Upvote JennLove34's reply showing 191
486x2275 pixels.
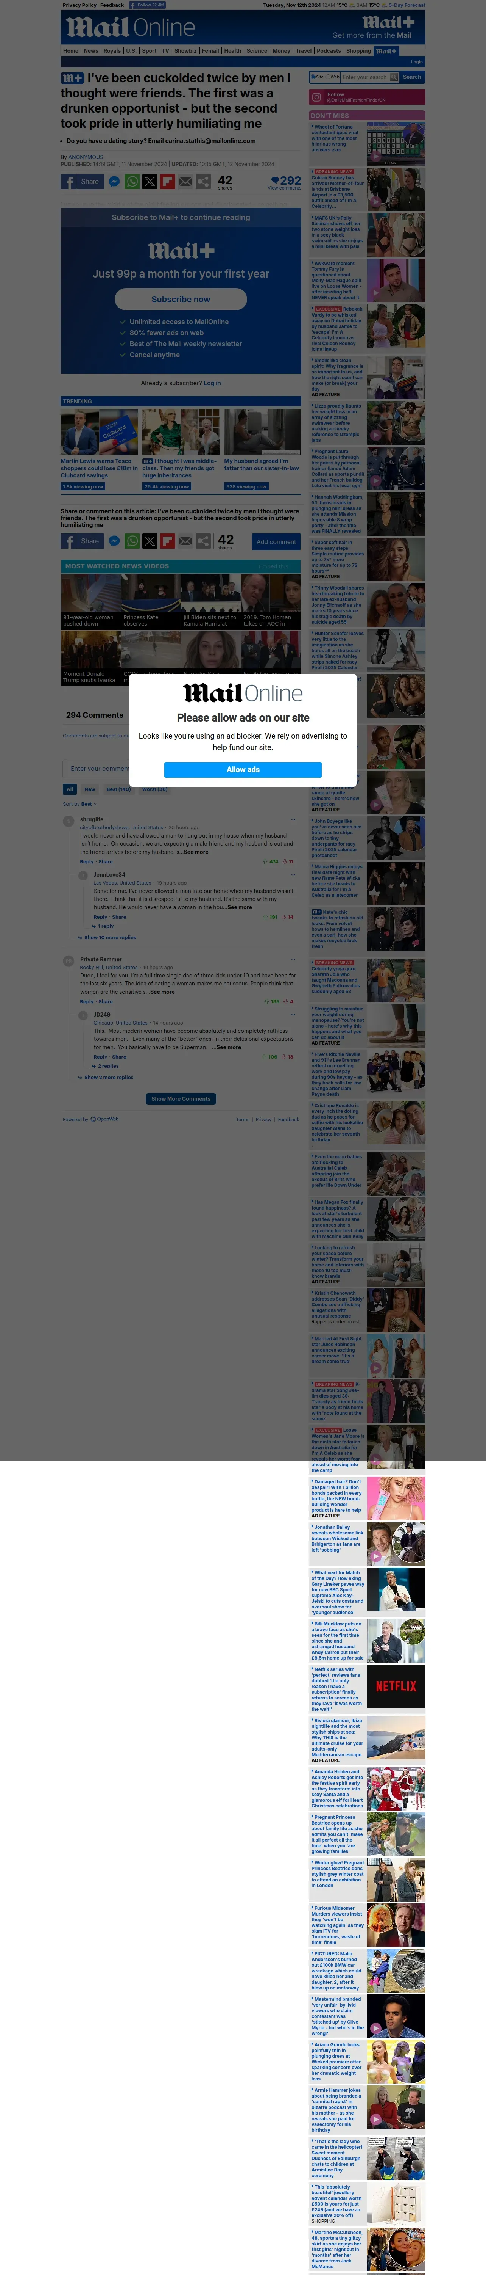point(265,917)
